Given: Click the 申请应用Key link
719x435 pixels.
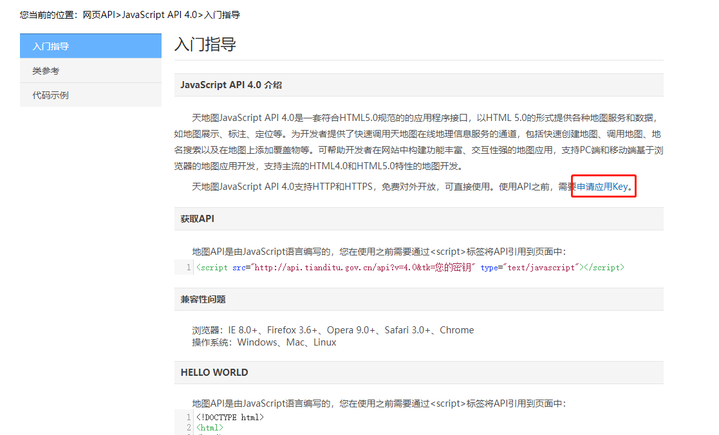Looking at the screenshot, I should pos(602,187).
